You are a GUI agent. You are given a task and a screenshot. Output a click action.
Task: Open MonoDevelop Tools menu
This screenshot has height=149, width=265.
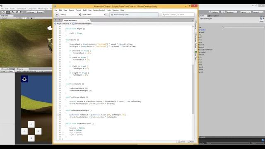(x=108, y=10)
